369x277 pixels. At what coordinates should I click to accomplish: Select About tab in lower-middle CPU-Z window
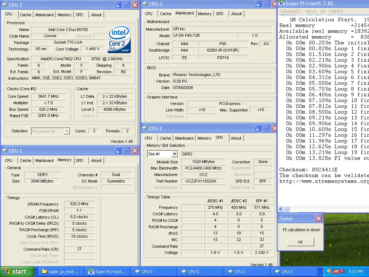[x=236, y=138]
